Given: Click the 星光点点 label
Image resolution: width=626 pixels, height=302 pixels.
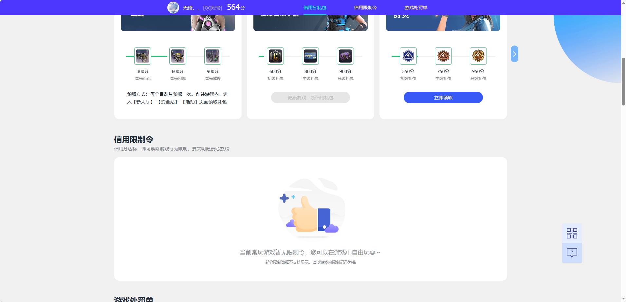Looking at the screenshot, I should (x=143, y=79).
